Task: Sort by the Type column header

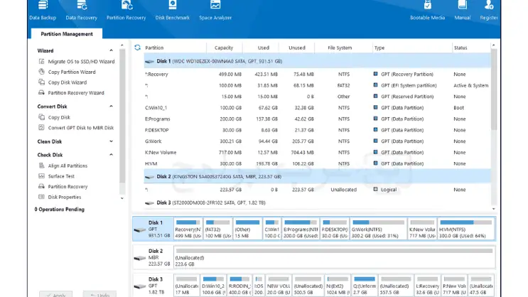Action: click(x=412, y=48)
